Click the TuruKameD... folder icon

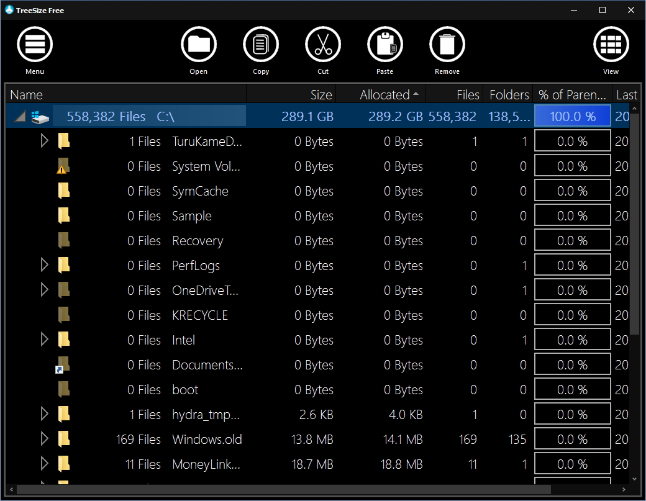63,141
